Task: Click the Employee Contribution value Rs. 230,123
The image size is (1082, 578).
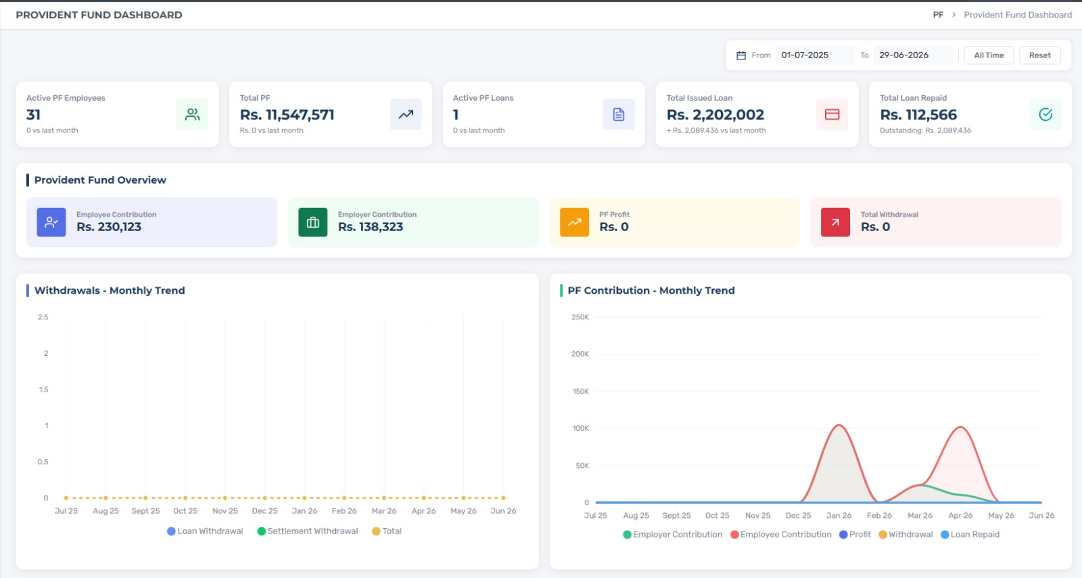Action: click(x=109, y=227)
